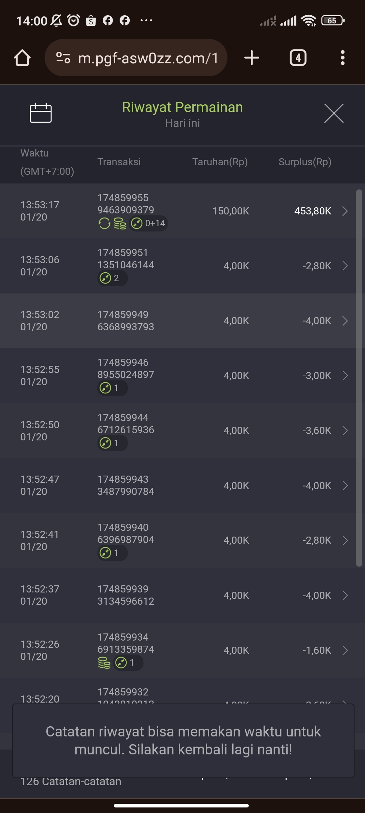Close the Riwayat Permainan panel
The height and width of the screenshot is (813, 365).
click(x=334, y=113)
